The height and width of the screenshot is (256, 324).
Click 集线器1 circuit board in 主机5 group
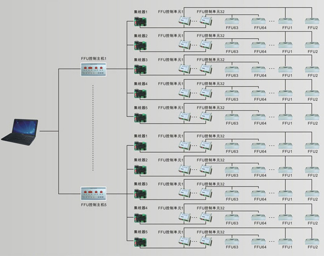coord(140,146)
